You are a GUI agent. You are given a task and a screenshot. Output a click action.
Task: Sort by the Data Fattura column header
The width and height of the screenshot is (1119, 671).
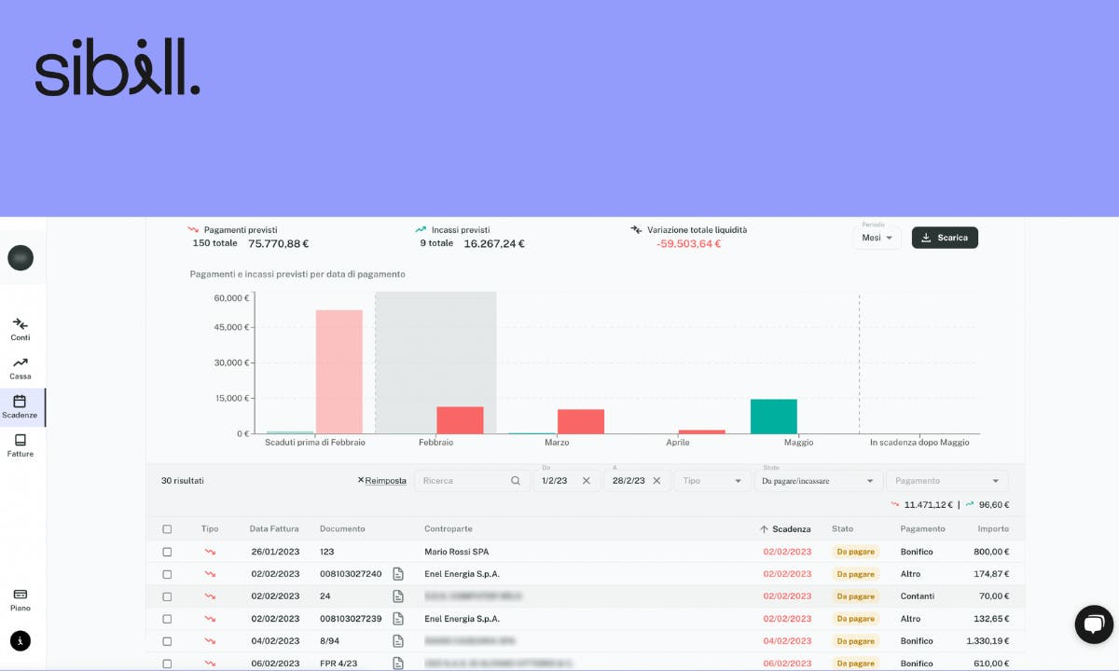(x=274, y=529)
